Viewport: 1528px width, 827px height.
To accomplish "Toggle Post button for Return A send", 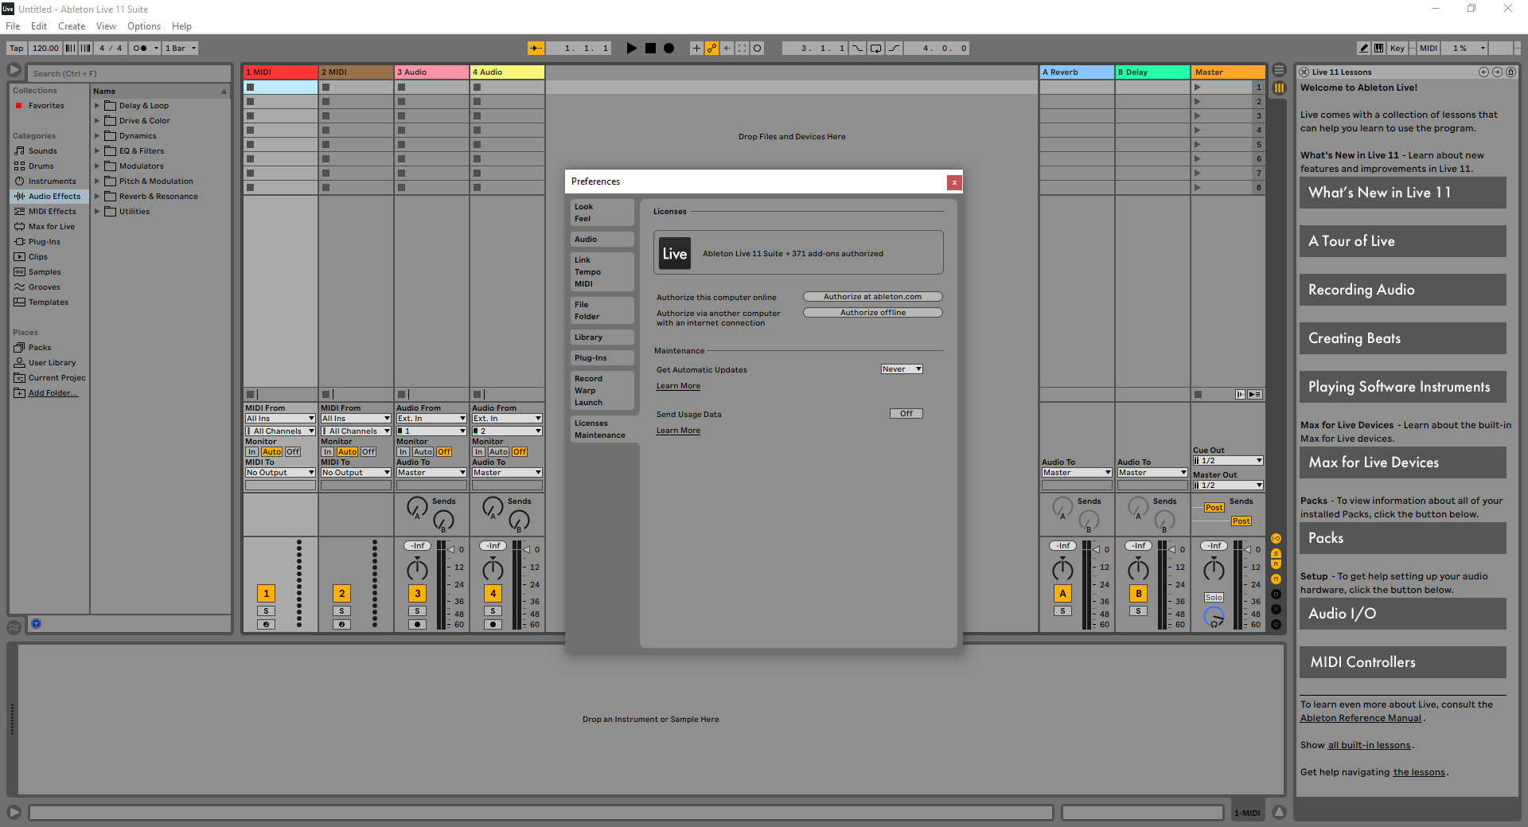I will [x=1214, y=508].
